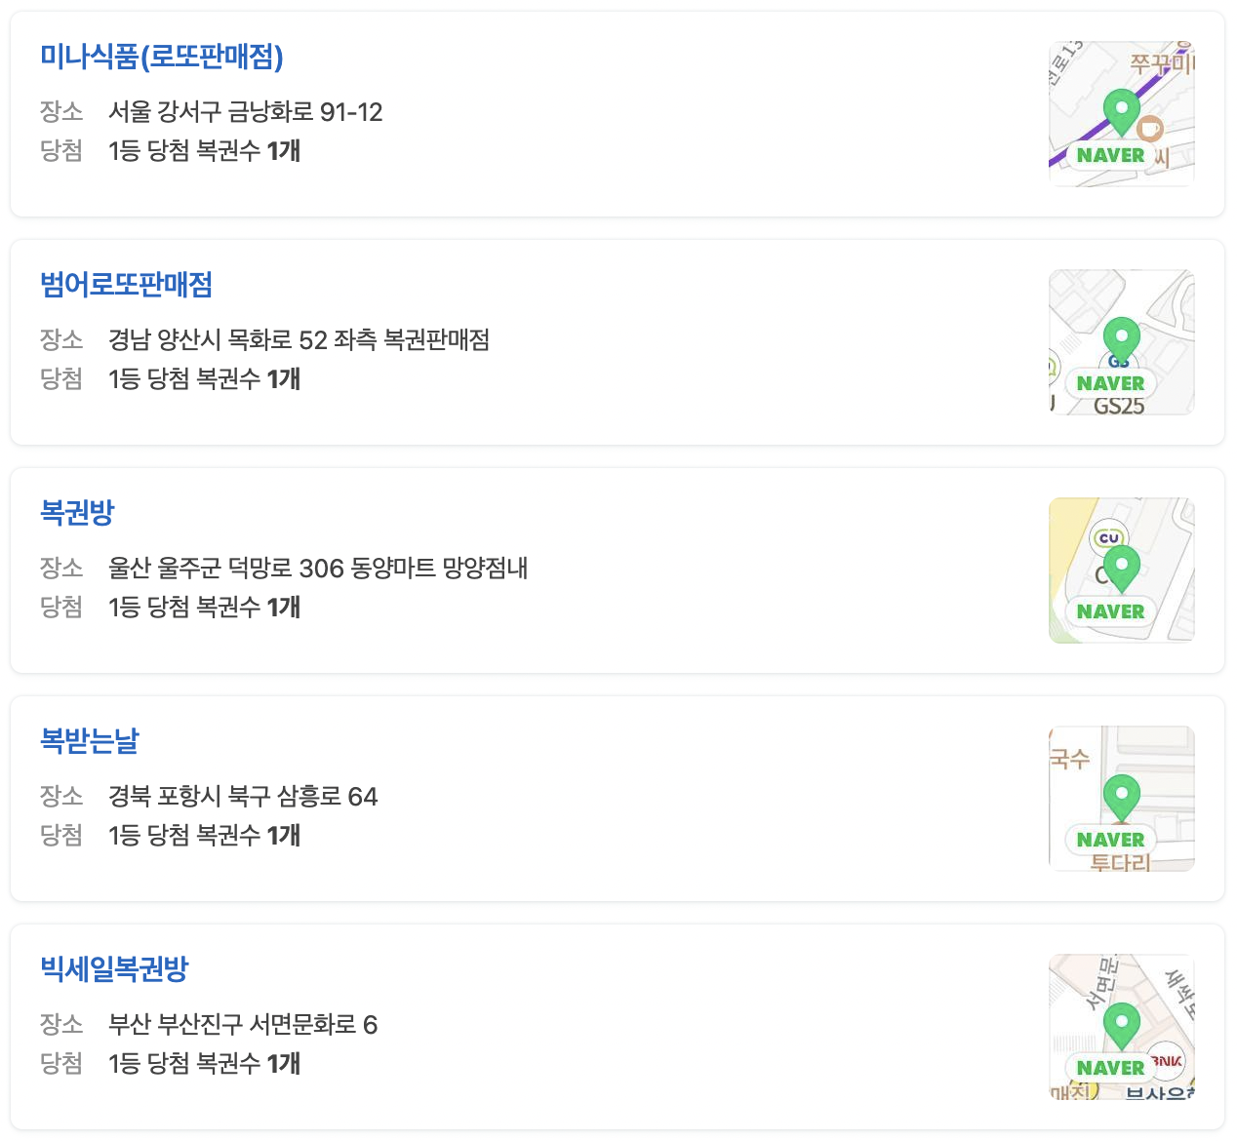The height and width of the screenshot is (1141, 1237).
Task: Click the NAVER label on 복받는날 map
Action: [x=1110, y=840]
